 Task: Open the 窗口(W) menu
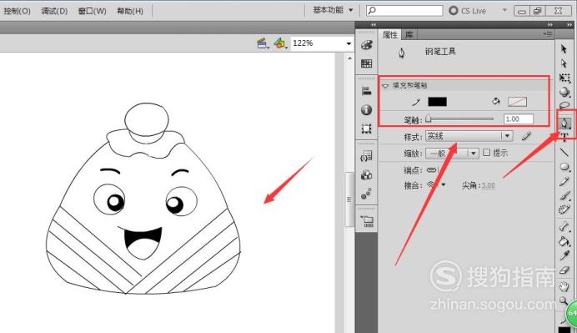[93, 11]
